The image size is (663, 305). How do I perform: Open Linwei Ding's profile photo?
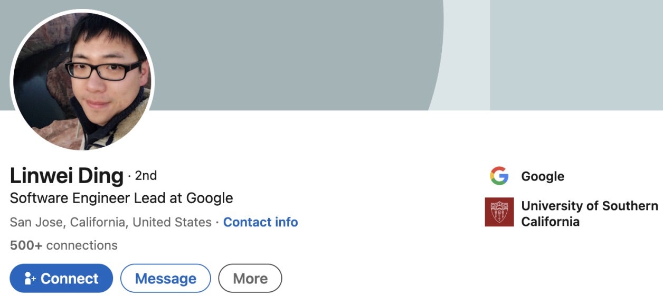click(82, 79)
